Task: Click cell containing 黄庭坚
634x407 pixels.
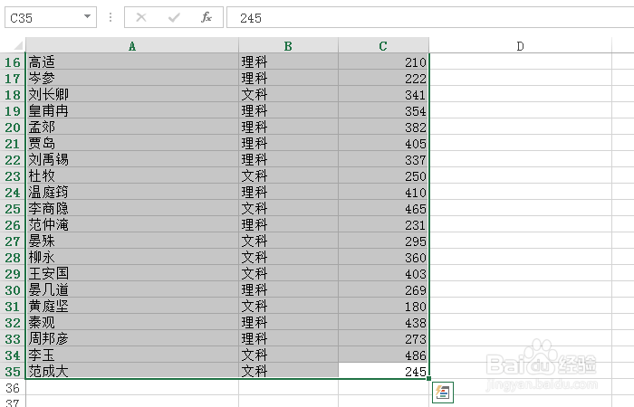Action: click(132, 306)
